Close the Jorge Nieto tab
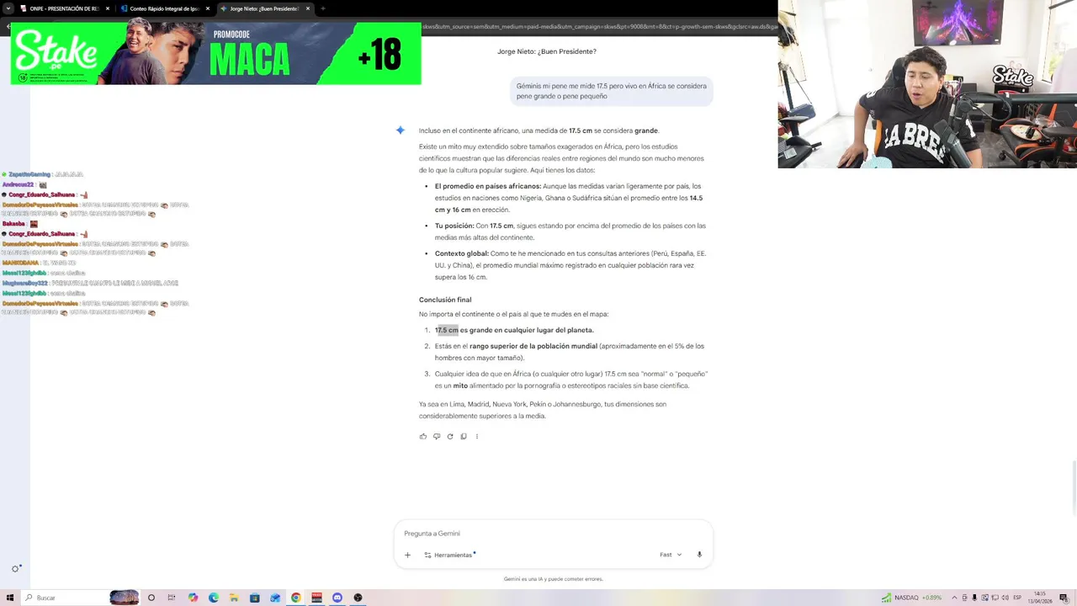This screenshot has height=606, width=1077. pos(308,8)
